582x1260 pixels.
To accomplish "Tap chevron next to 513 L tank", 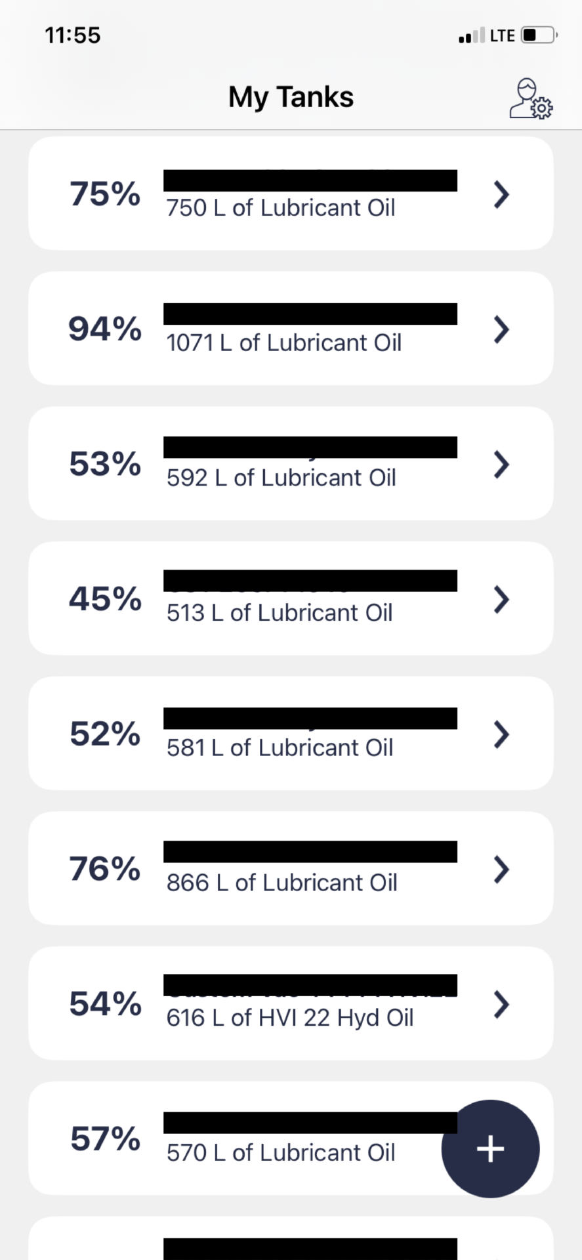I will pyautogui.click(x=501, y=599).
